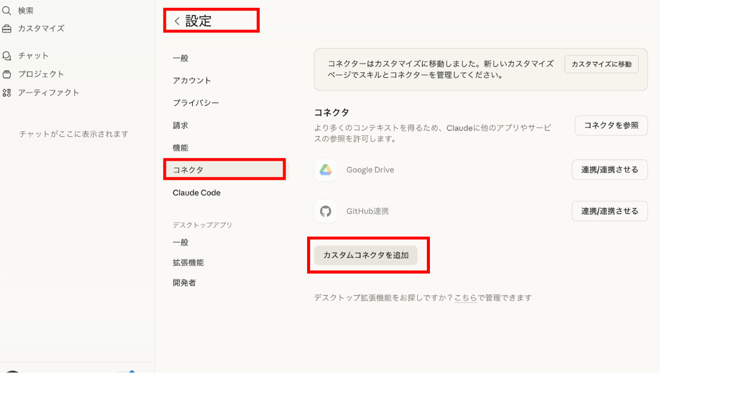Open 拡張機能 under デスクトップアプリ
This screenshot has height=414, width=737.
tap(188, 263)
